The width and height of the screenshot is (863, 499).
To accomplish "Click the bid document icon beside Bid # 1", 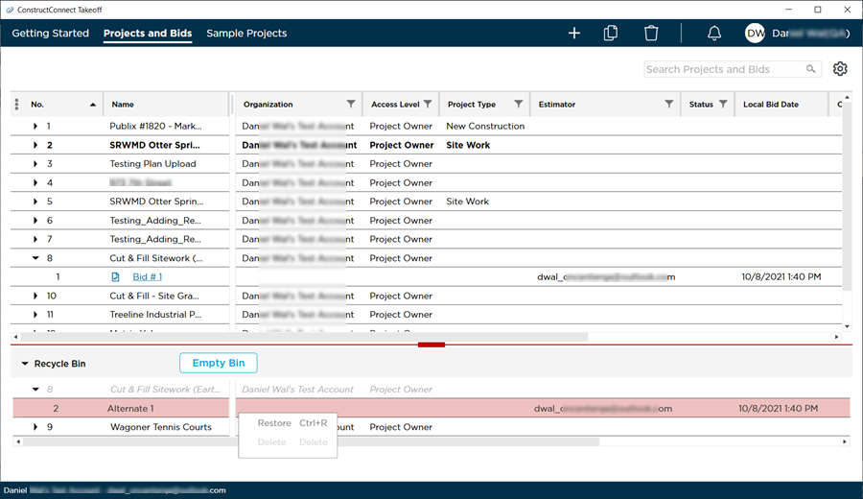I will [x=115, y=277].
